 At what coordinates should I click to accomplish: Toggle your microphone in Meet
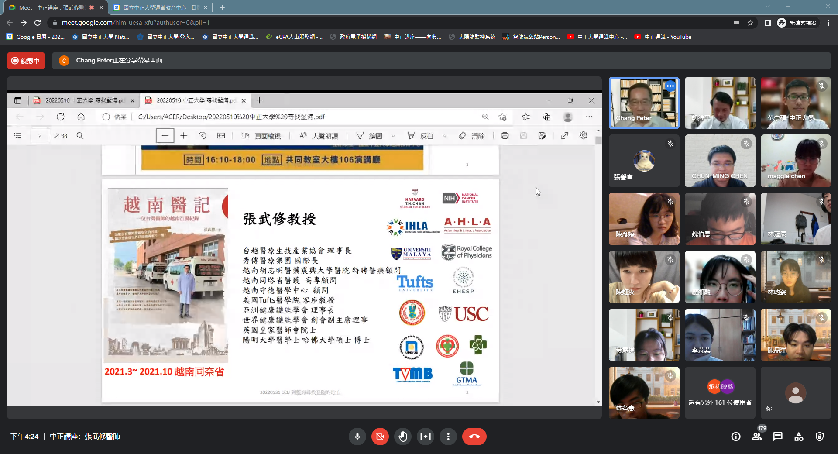357,437
